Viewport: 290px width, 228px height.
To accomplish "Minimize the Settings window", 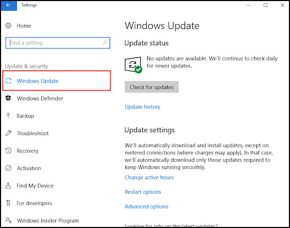I will [249, 5].
